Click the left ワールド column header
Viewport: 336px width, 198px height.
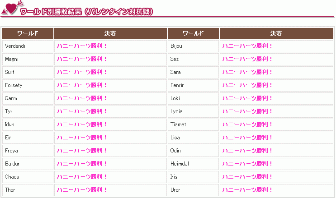[x=28, y=33]
